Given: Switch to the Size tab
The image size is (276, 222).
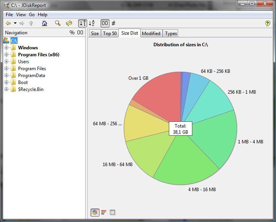Looking at the screenshot, I should [x=95, y=34].
